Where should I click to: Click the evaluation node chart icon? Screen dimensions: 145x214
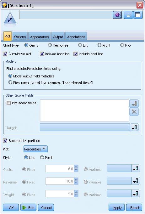click(x=10, y=19)
